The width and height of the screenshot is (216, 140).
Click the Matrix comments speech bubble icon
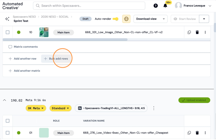coord(10,47)
